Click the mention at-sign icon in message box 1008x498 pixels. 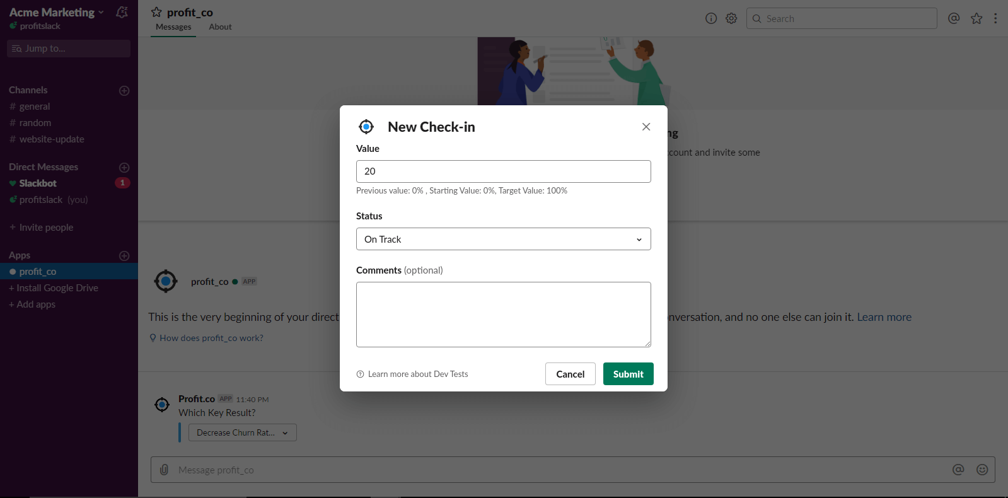click(958, 470)
